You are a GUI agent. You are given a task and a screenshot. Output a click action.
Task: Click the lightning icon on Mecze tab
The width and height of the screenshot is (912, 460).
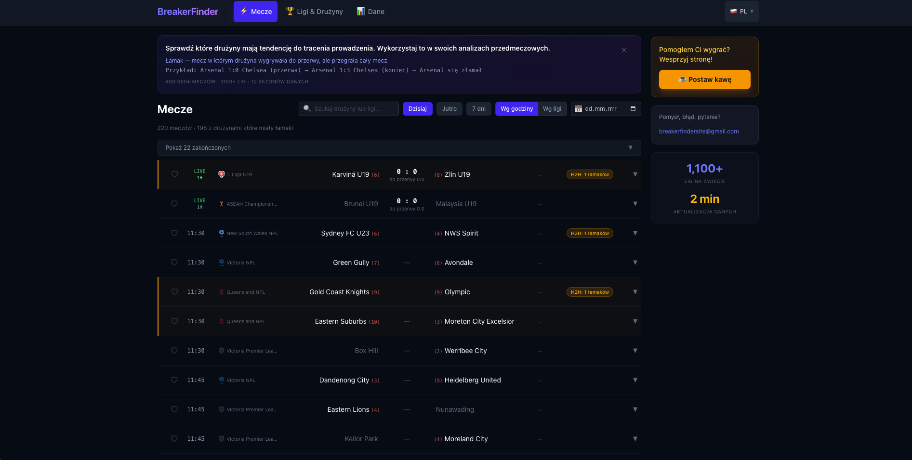pyautogui.click(x=244, y=11)
